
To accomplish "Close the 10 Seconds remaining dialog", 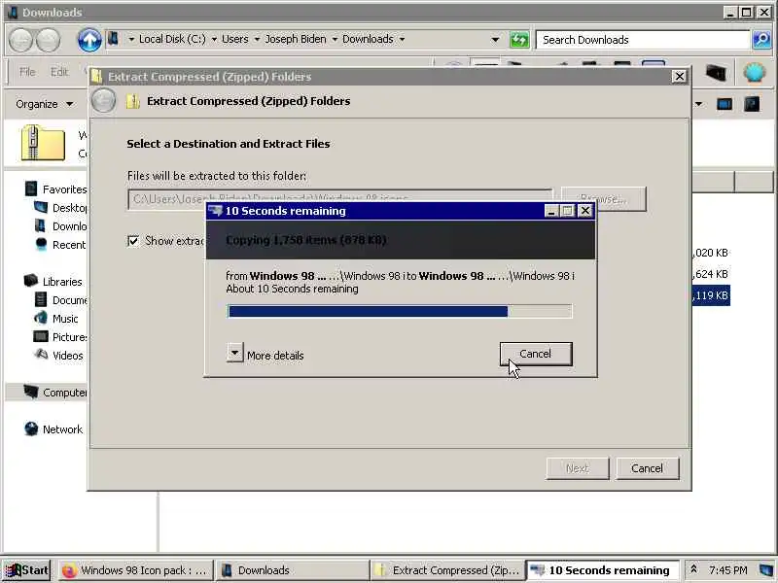I will click(585, 211).
